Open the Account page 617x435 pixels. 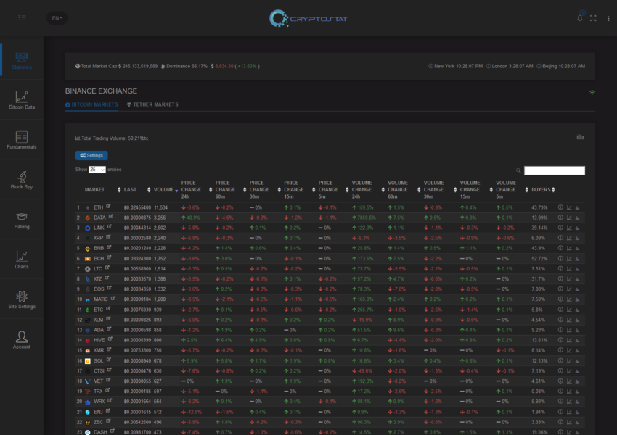(x=22, y=340)
